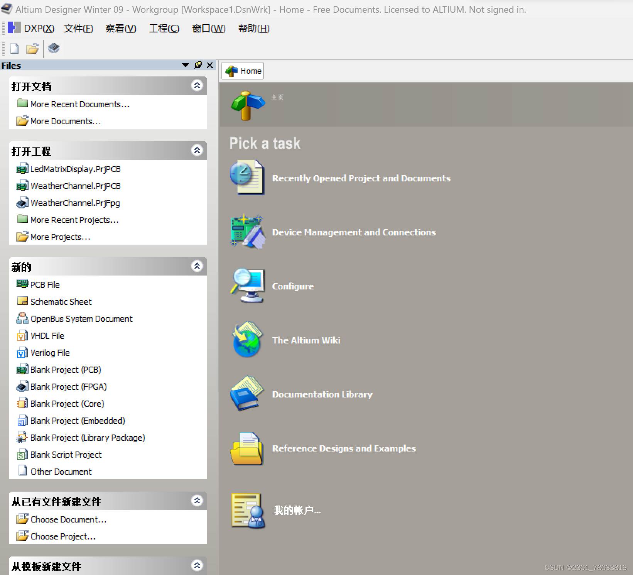The width and height of the screenshot is (633, 575).
Task: Create an Other Document
Action: [61, 472]
